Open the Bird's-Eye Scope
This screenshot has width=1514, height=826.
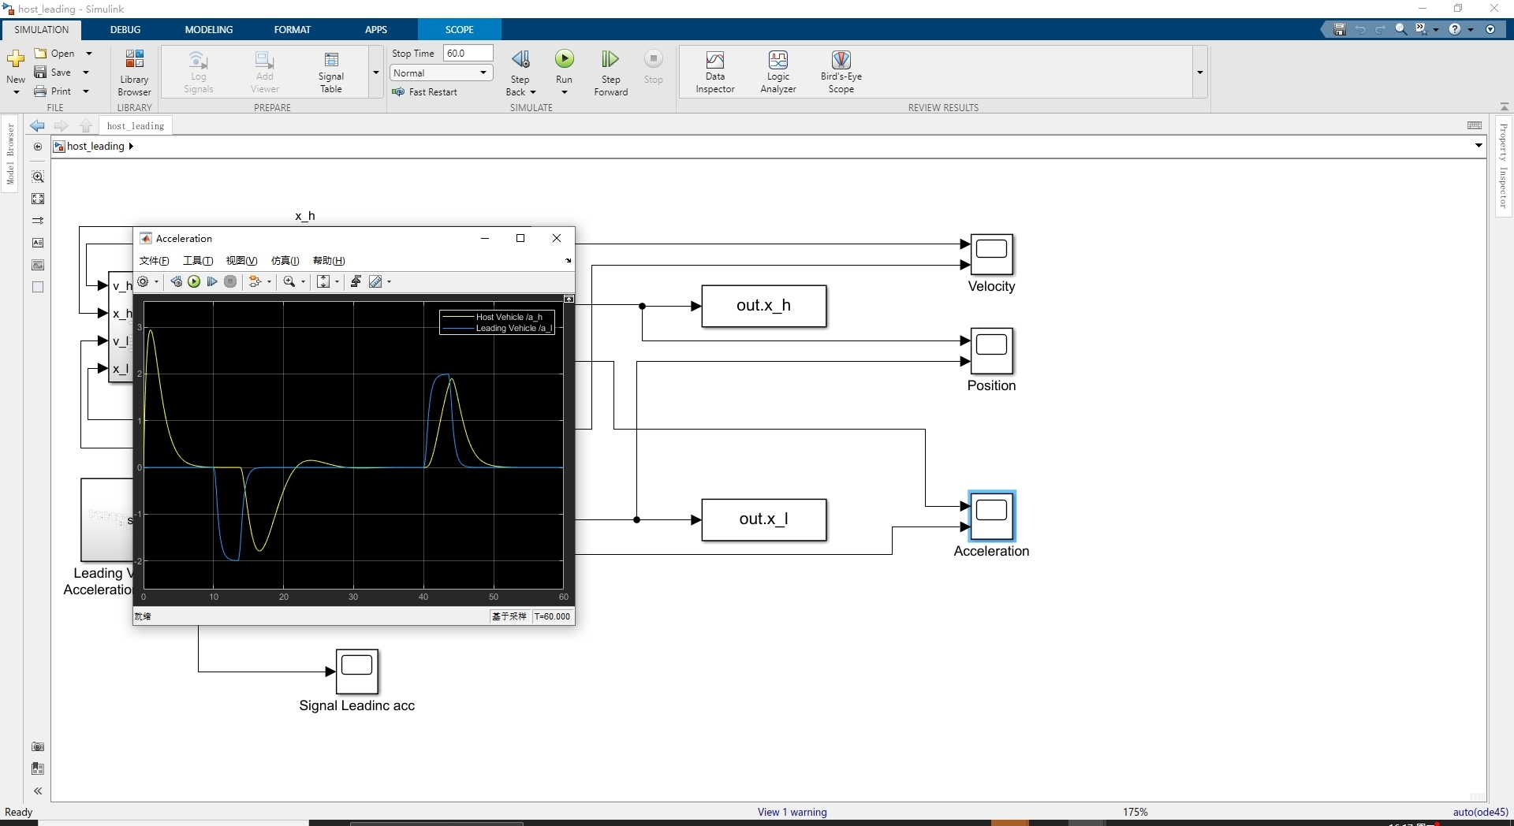click(841, 71)
